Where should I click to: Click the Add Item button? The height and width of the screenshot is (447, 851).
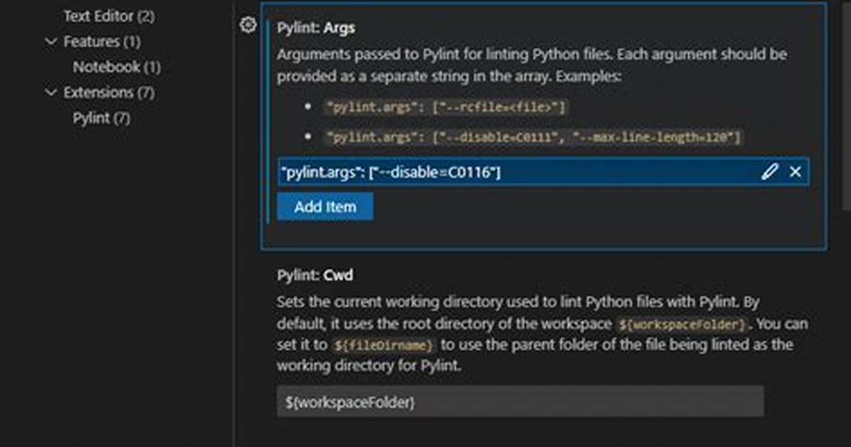325,207
